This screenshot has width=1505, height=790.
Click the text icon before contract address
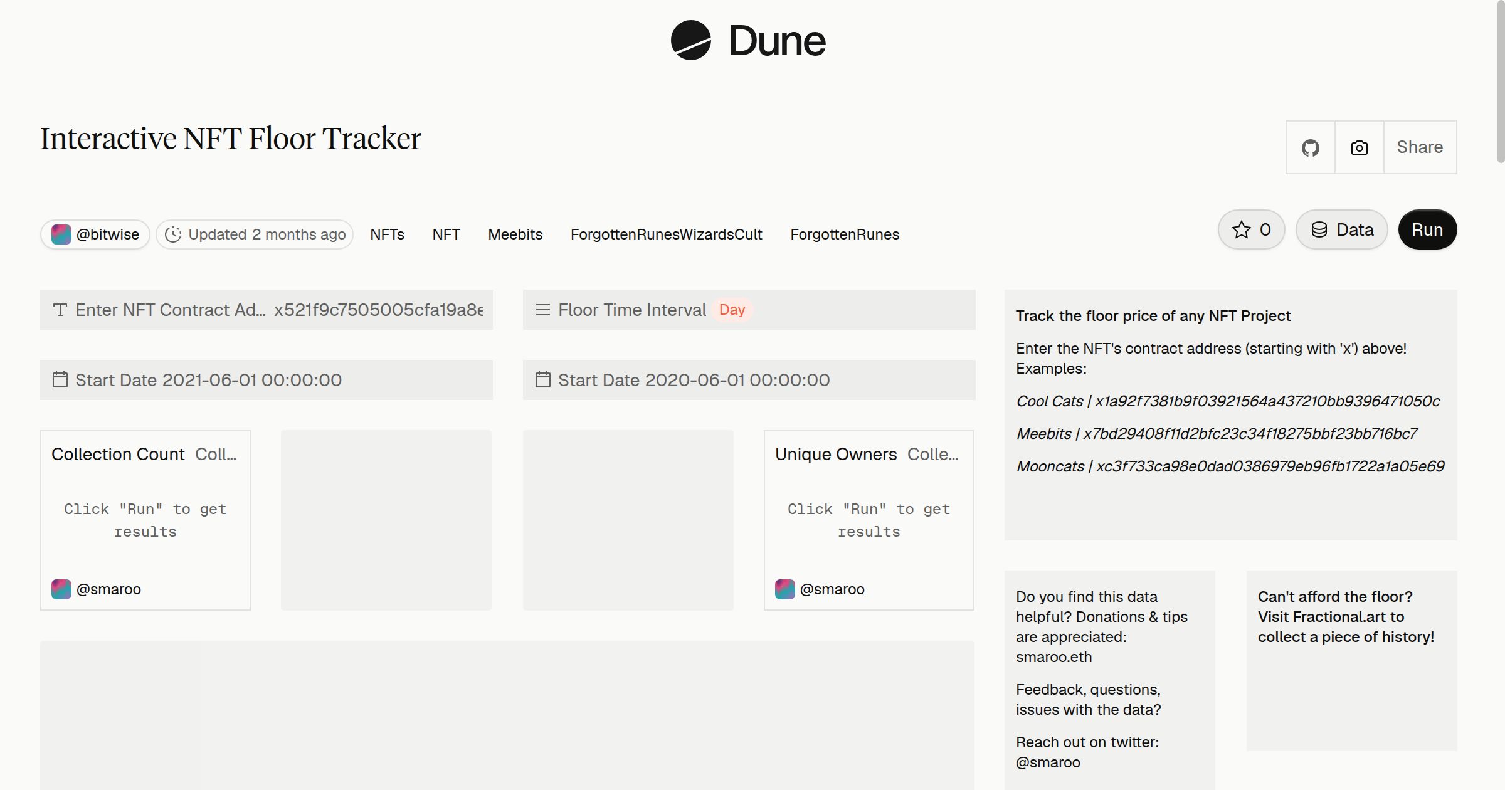click(x=60, y=310)
